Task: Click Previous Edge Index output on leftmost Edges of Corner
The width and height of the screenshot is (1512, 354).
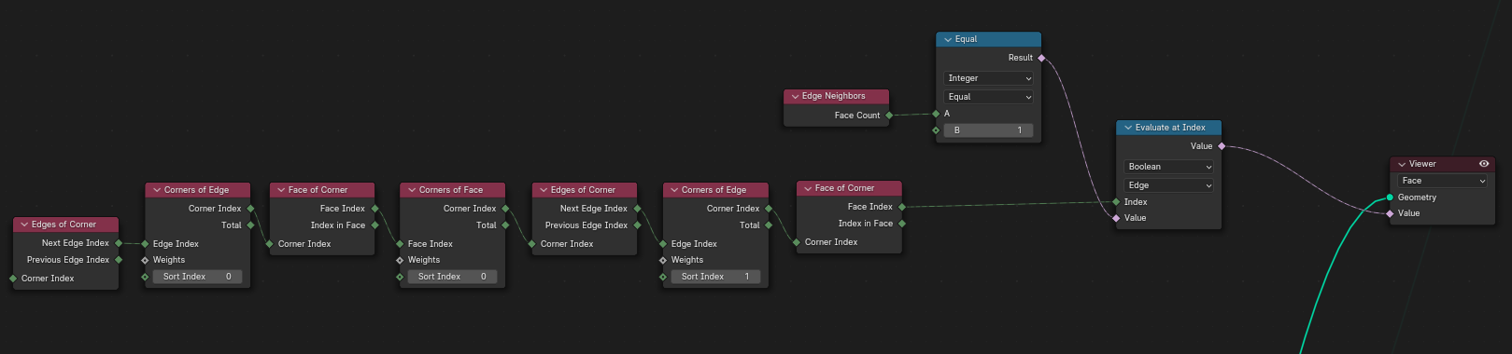Action: point(119,260)
